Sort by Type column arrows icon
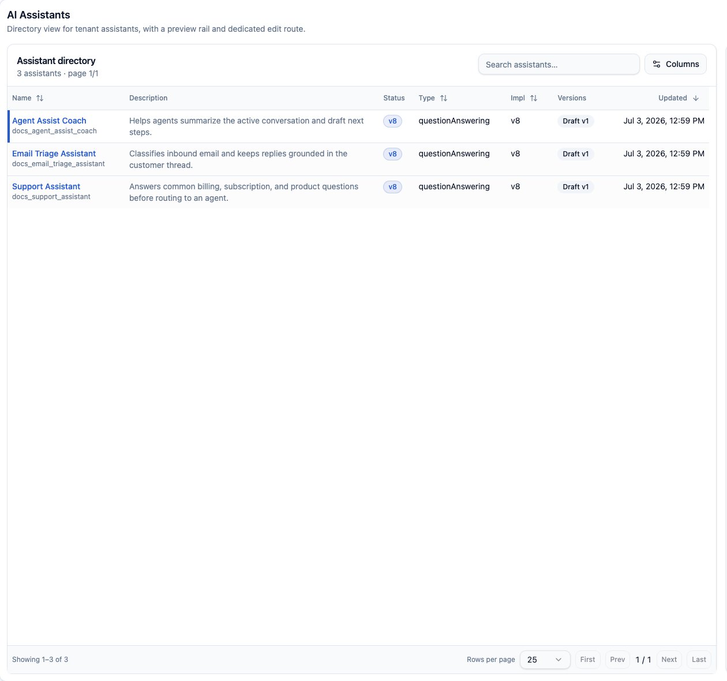This screenshot has width=727, height=681. coord(444,98)
